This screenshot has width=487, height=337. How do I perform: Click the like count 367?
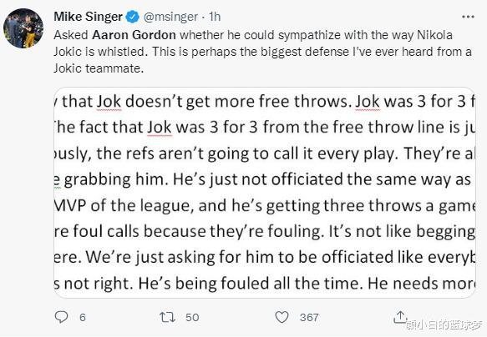pos(309,317)
